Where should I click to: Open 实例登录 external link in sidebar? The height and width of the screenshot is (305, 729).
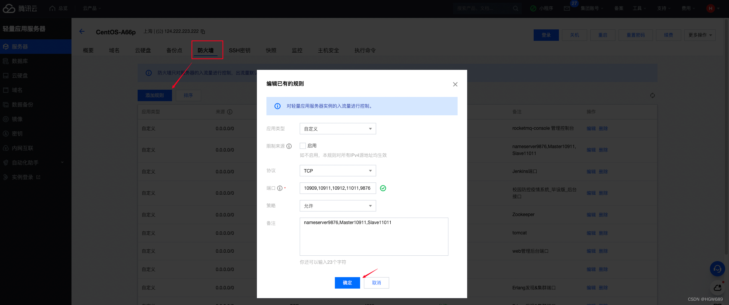coord(36,177)
